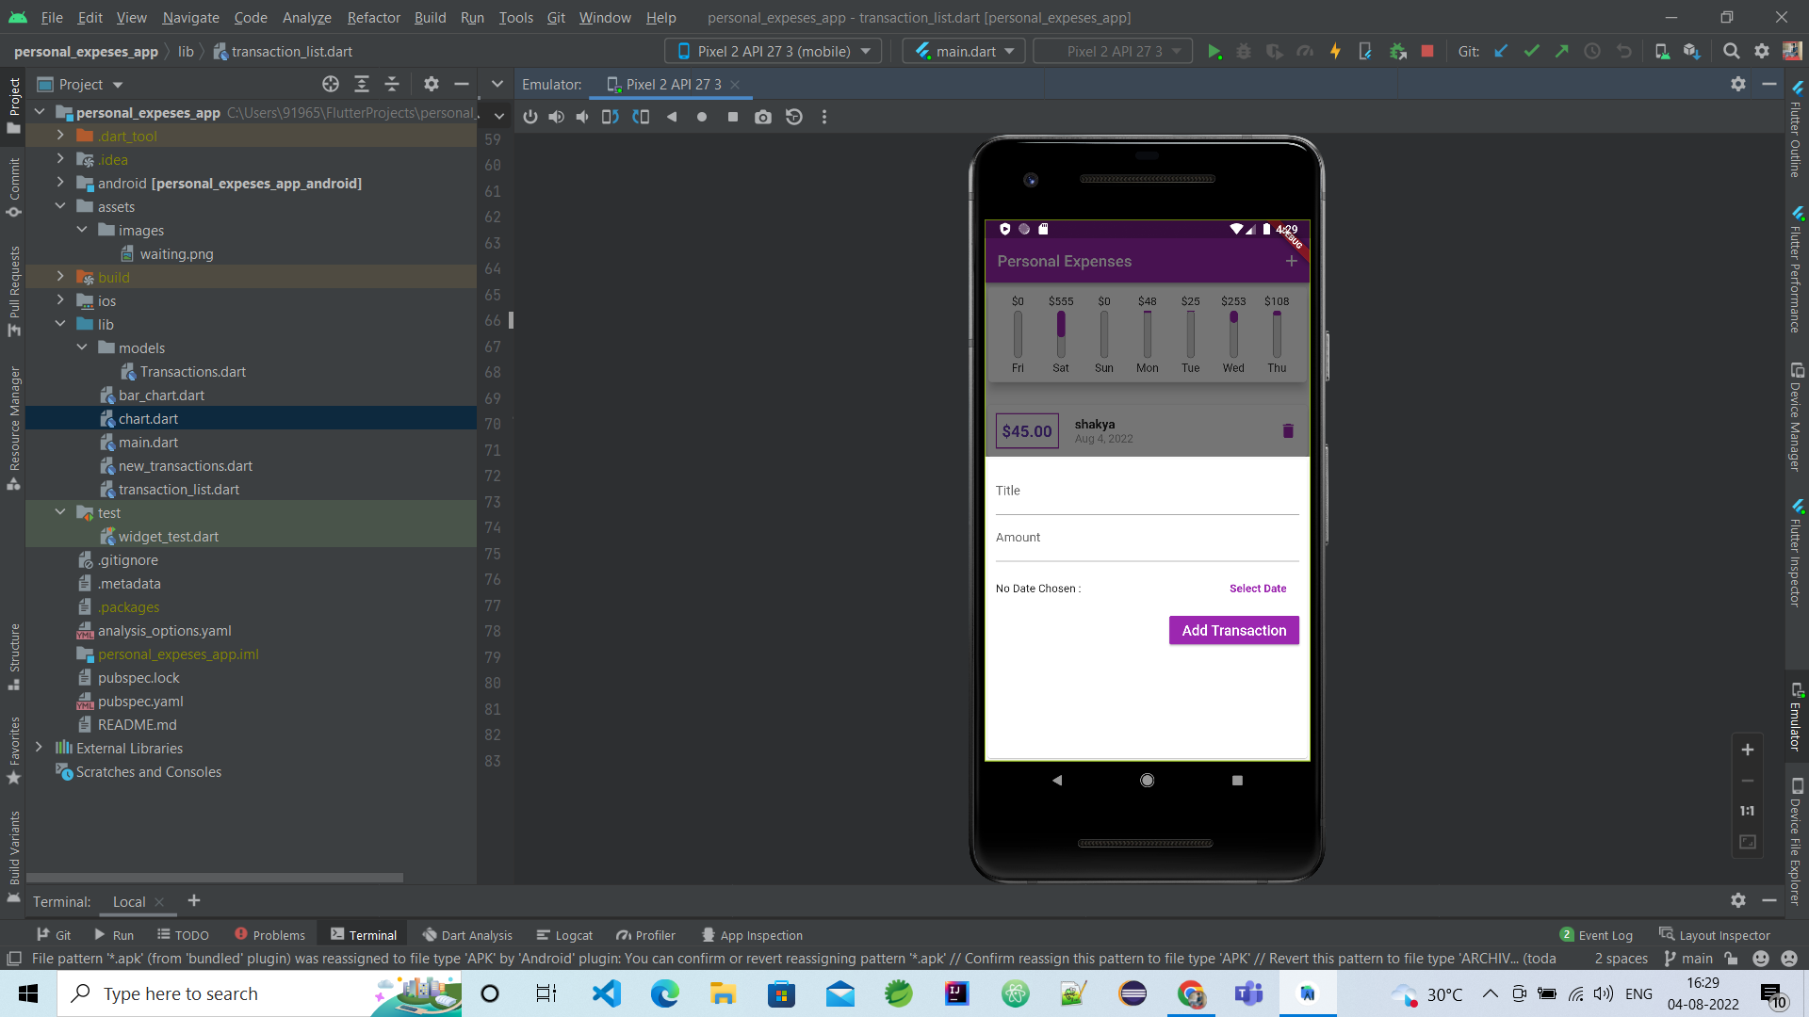Open Search Everywhere magnifier icon

point(1731,52)
